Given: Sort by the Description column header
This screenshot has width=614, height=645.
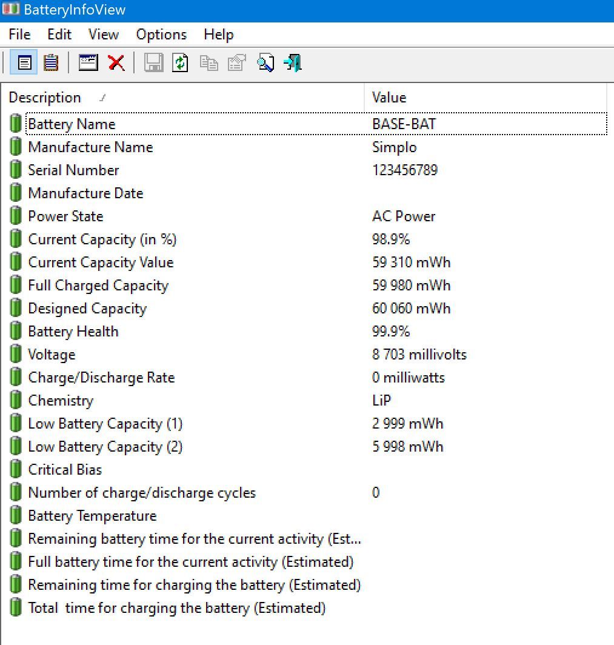Looking at the screenshot, I should click(x=182, y=98).
